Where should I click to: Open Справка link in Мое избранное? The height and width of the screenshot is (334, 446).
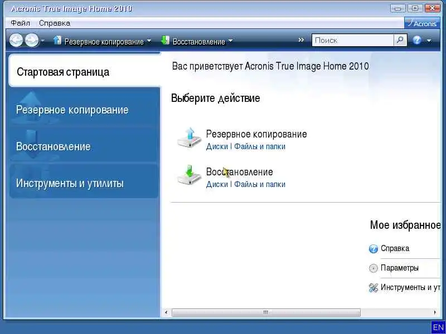(x=395, y=248)
